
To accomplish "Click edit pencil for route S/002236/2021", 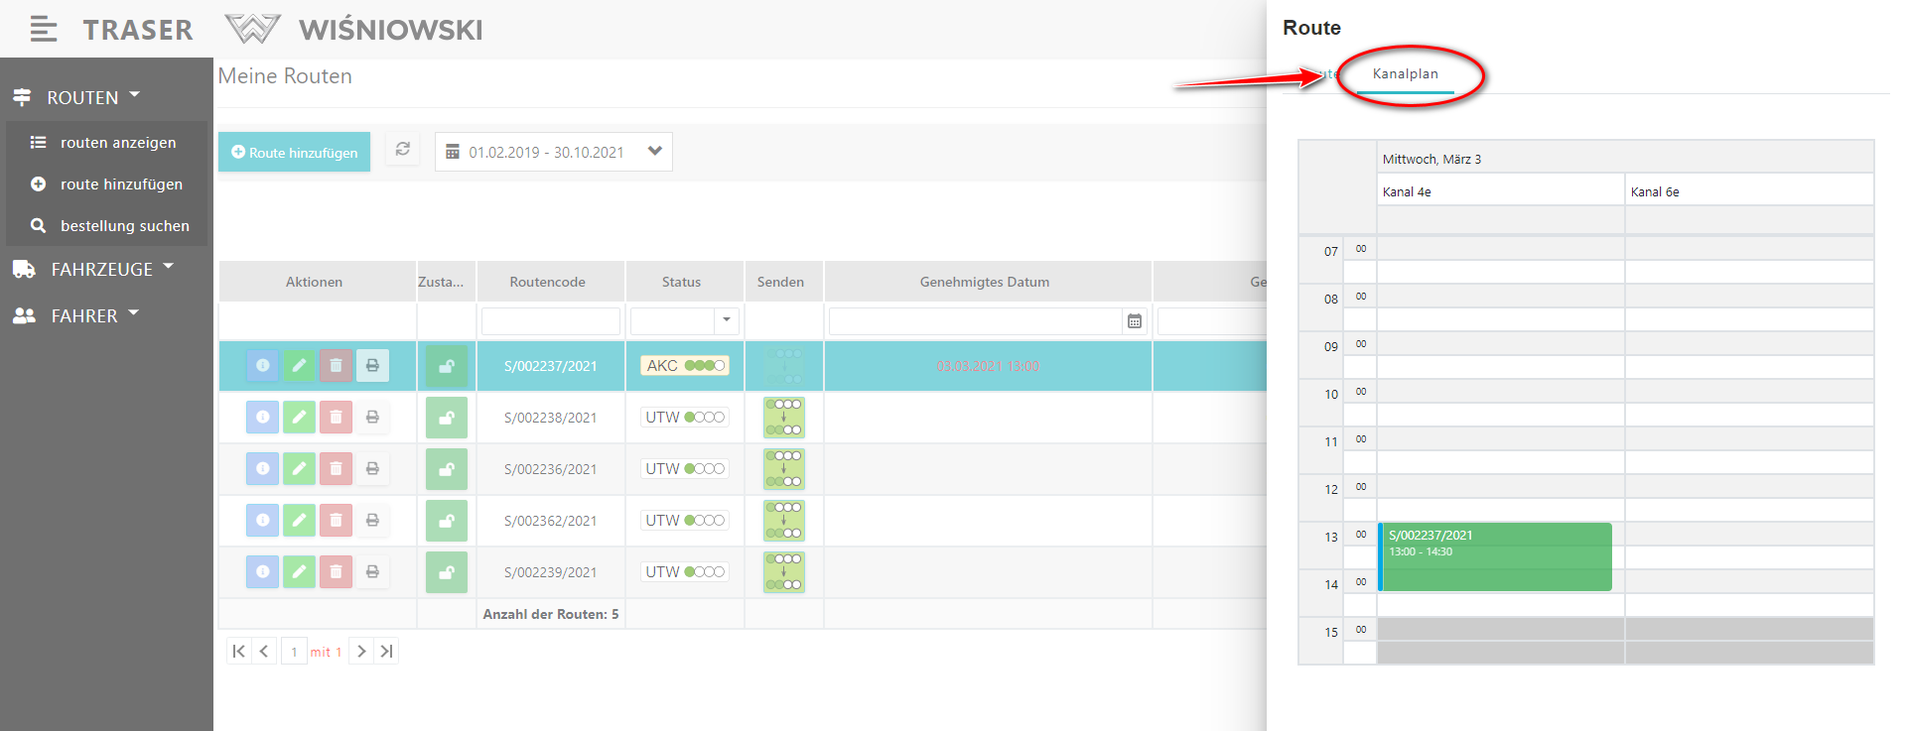I will pyautogui.click(x=299, y=469).
